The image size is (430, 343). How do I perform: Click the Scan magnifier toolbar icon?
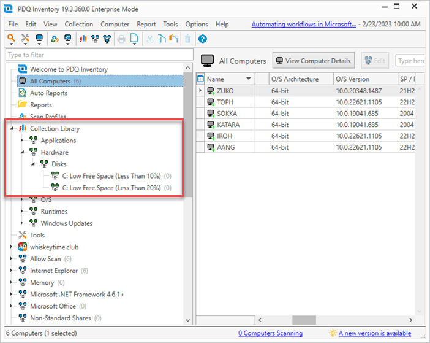click(11, 38)
